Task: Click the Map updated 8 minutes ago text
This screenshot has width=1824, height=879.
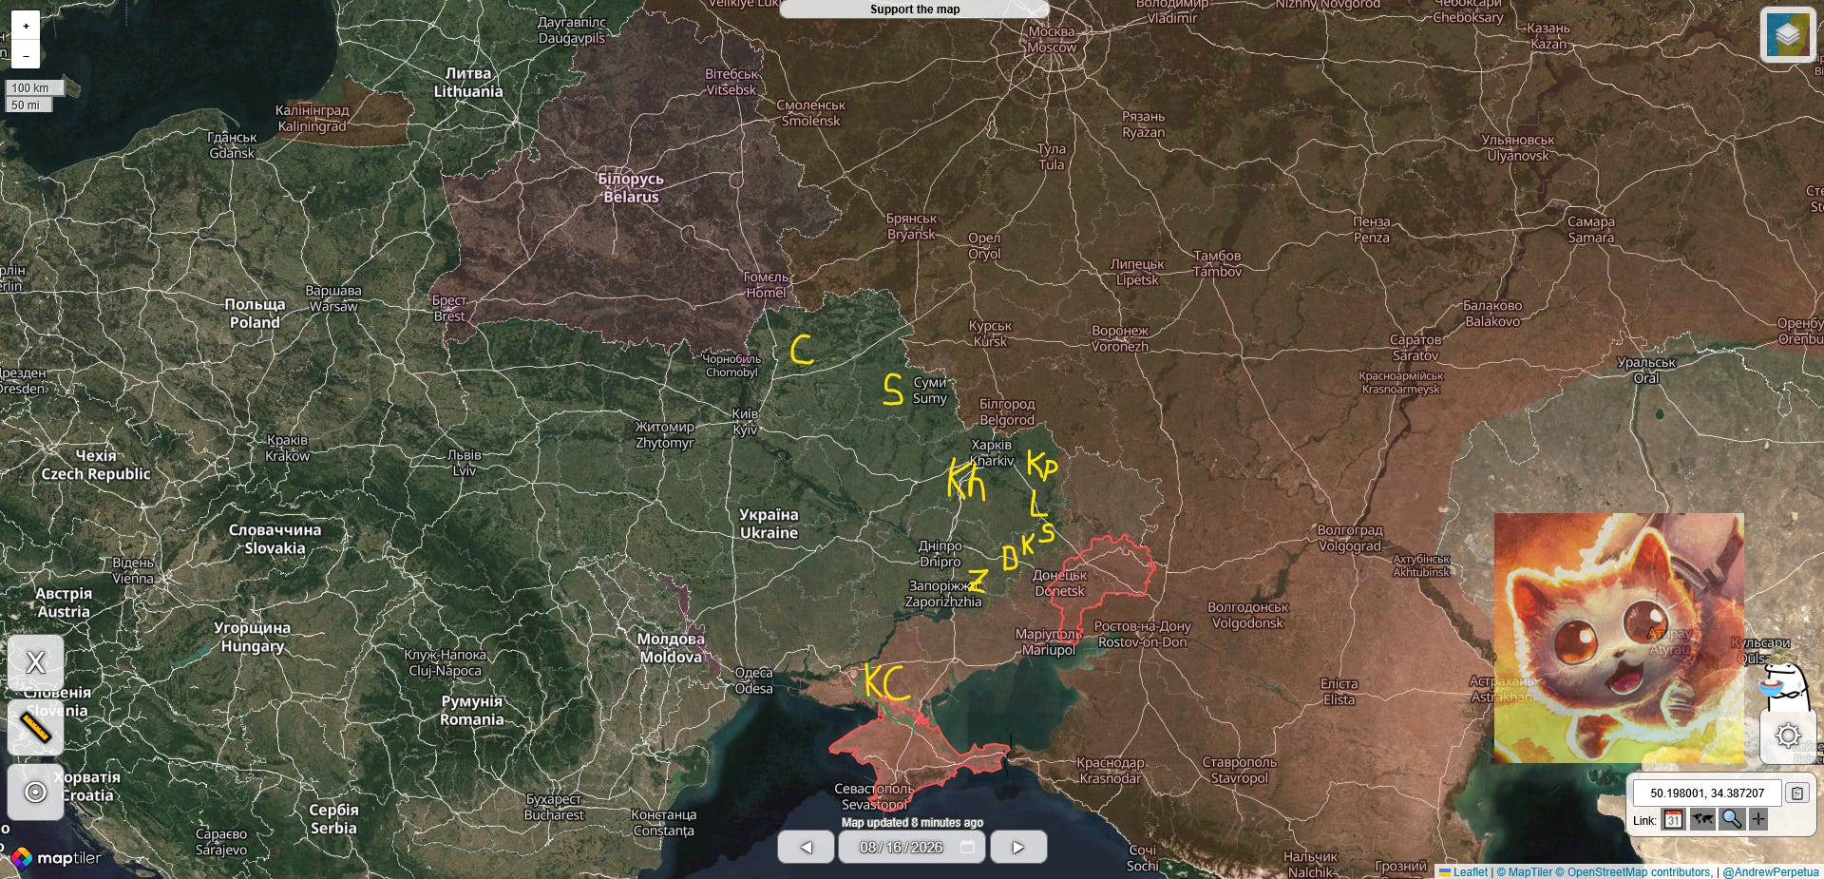Action: pyautogui.click(x=912, y=823)
